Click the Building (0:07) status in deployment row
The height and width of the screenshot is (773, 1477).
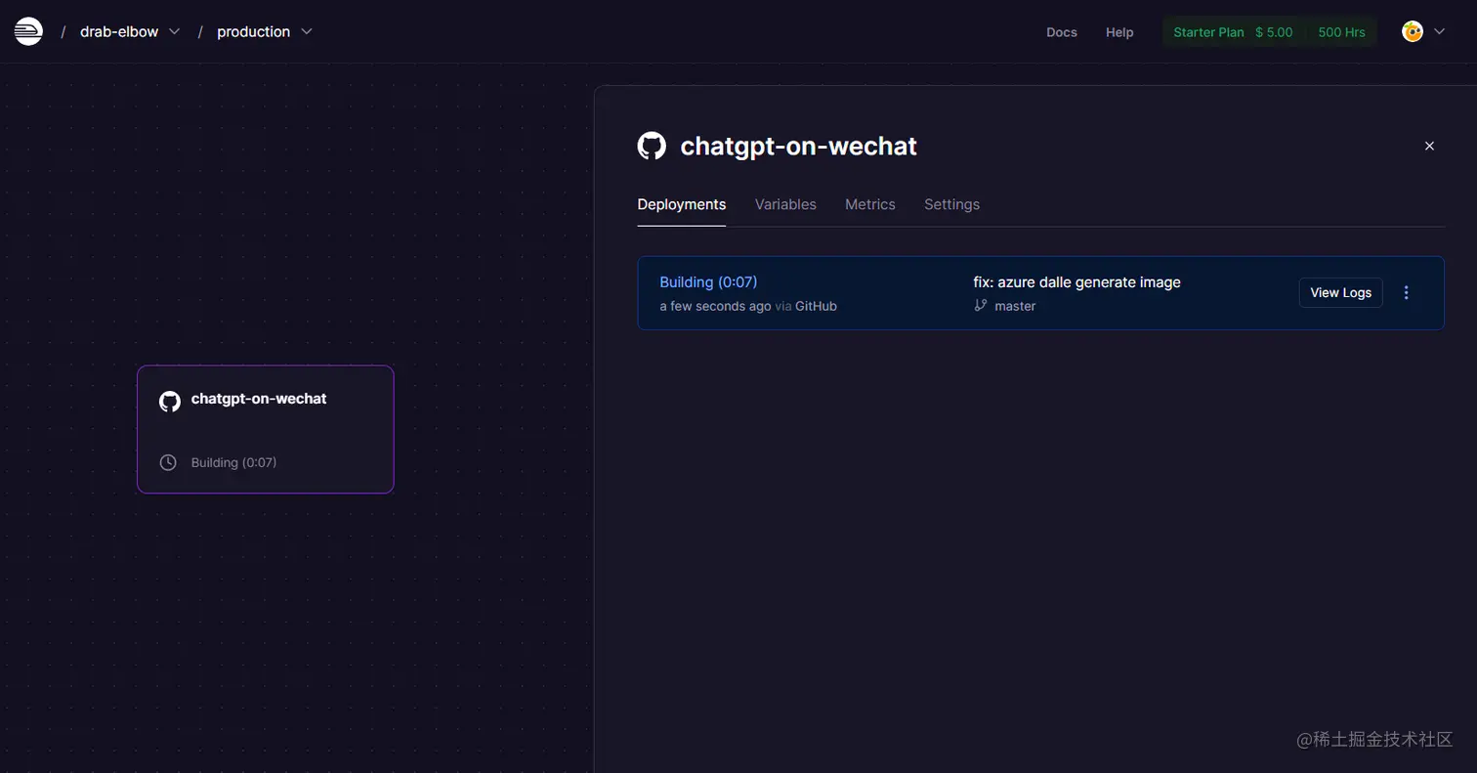(708, 282)
